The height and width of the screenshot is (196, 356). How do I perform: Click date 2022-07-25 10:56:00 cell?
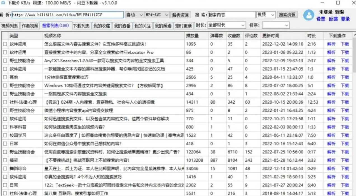(x=283, y=152)
